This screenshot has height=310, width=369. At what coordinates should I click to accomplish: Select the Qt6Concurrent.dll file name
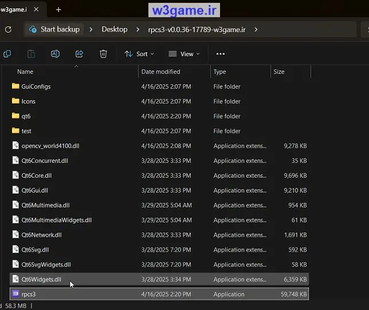(x=45, y=161)
